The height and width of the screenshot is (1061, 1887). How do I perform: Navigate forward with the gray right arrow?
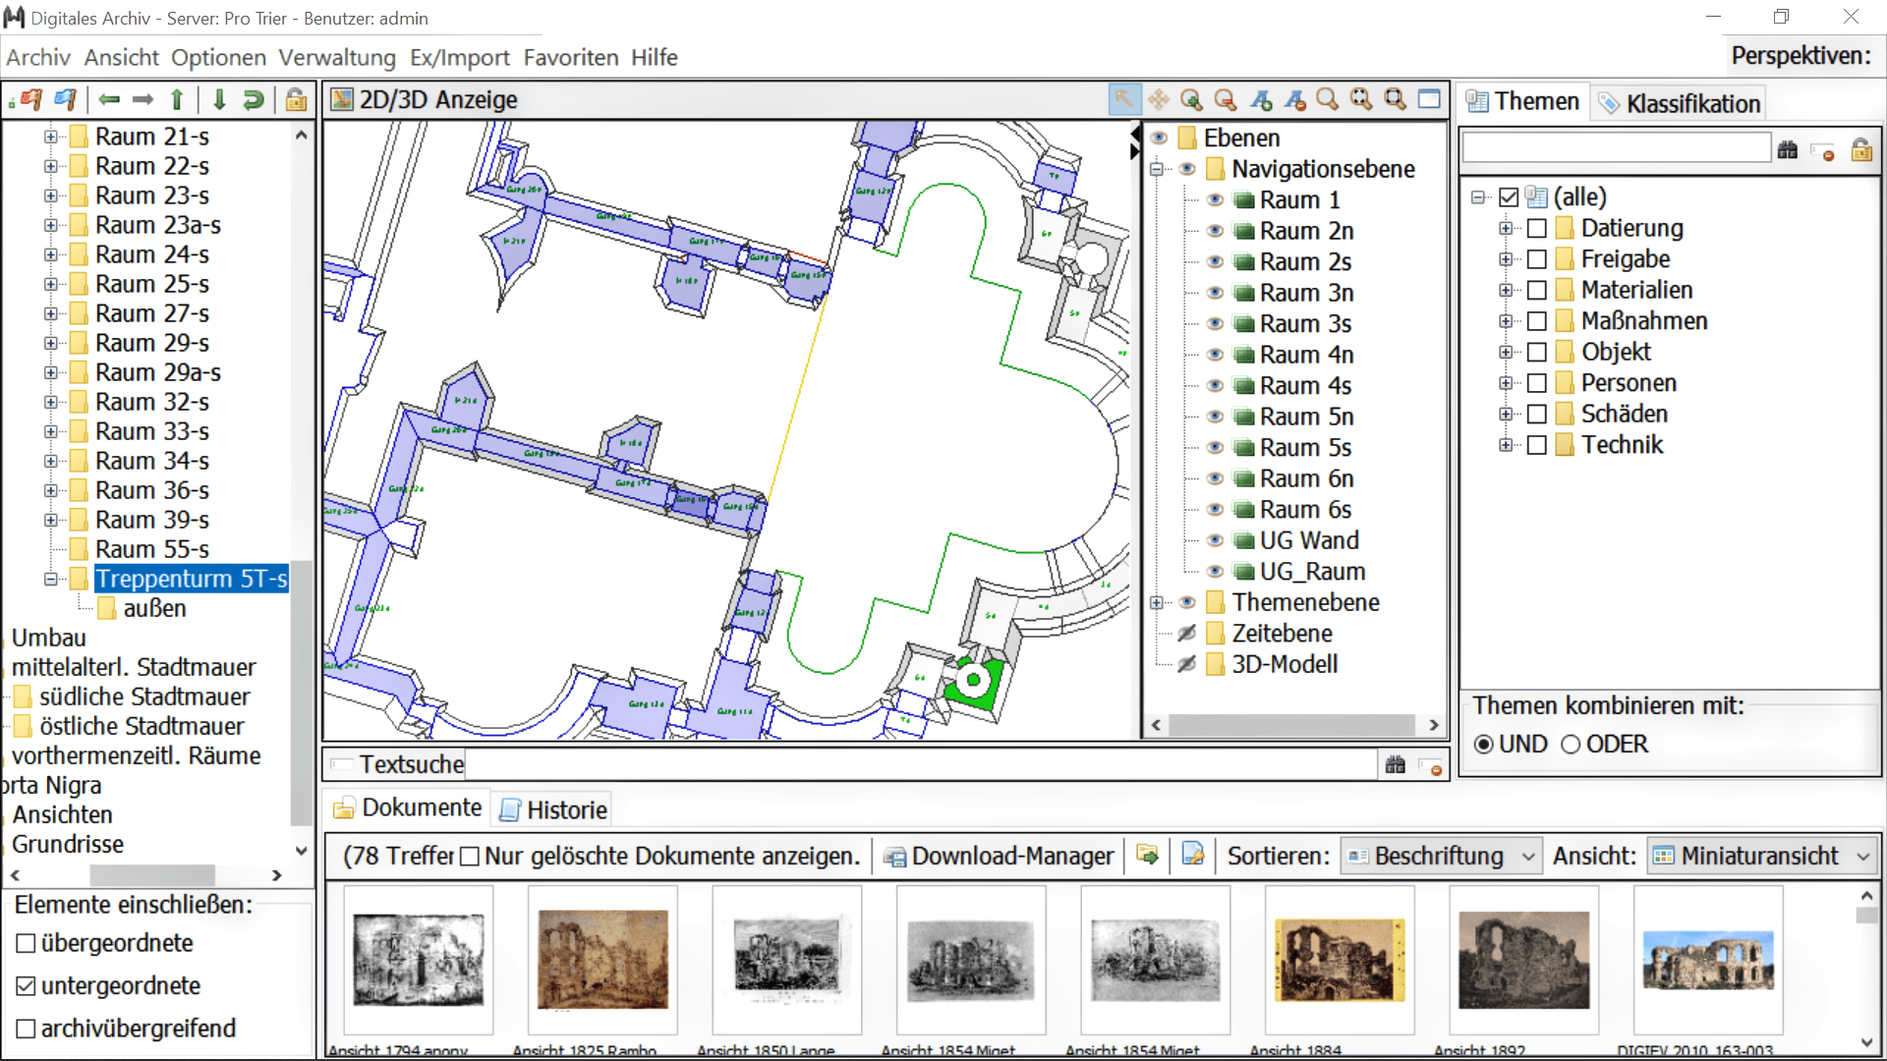143,99
